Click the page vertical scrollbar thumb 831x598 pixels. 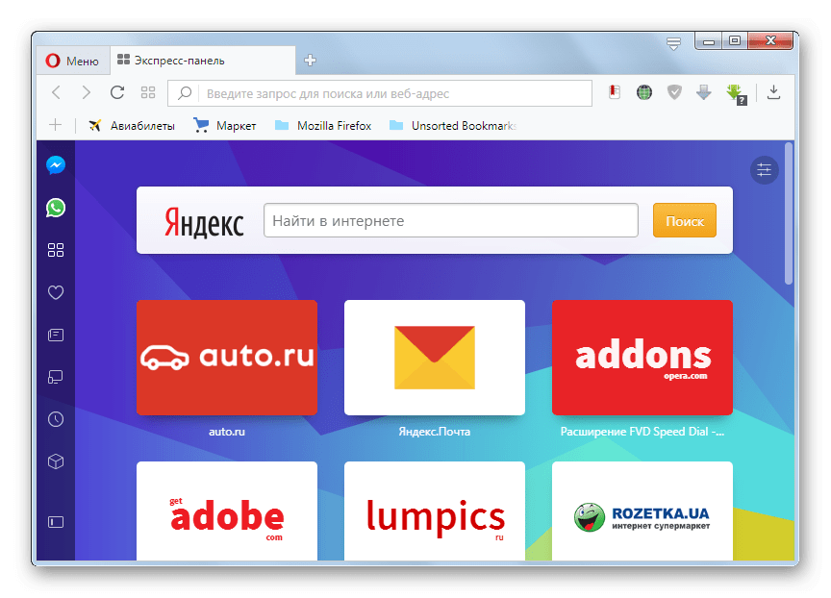click(x=789, y=213)
